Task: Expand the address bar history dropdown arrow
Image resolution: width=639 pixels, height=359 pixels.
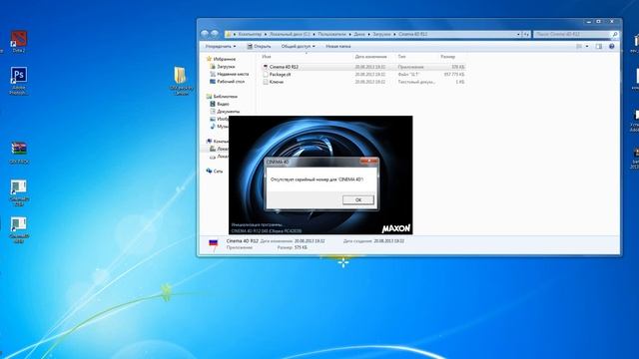Action: 518,34
